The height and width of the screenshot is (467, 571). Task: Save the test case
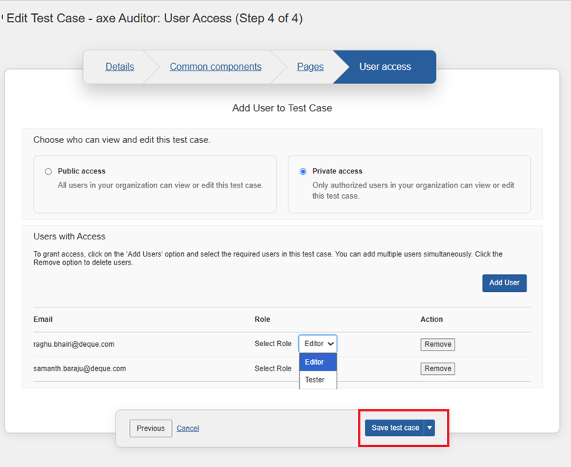click(x=395, y=428)
